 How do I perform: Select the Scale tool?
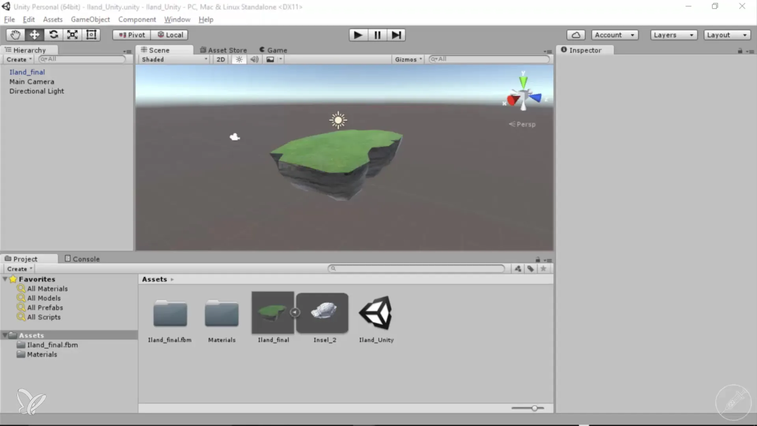tap(72, 35)
